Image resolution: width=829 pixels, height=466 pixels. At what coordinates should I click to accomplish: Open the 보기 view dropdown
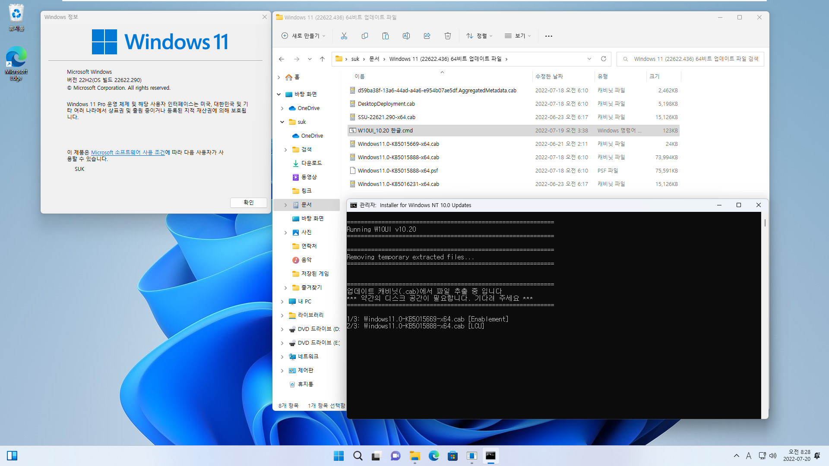click(518, 36)
